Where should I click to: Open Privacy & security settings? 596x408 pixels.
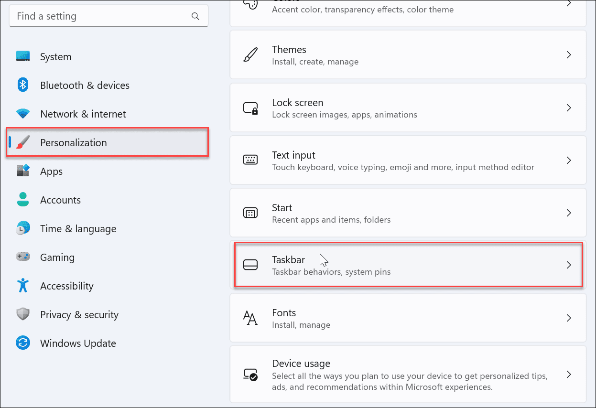click(108, 314)
